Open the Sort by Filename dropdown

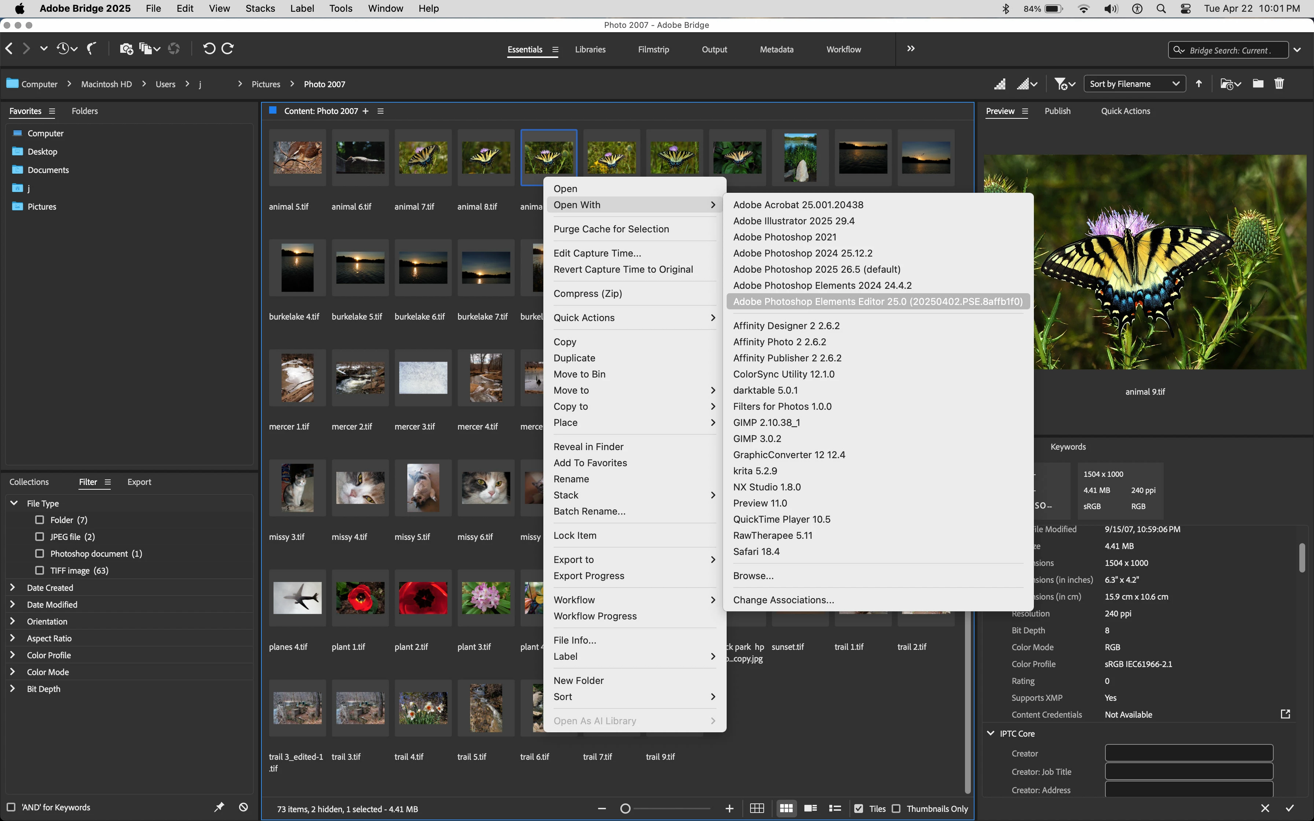pos(1134,84)
